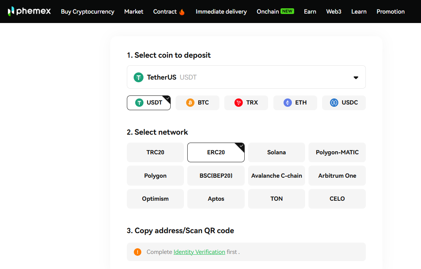Open the coin selection dropdown
This screenshot has height=269, width=421.
(x=355, y=77)
